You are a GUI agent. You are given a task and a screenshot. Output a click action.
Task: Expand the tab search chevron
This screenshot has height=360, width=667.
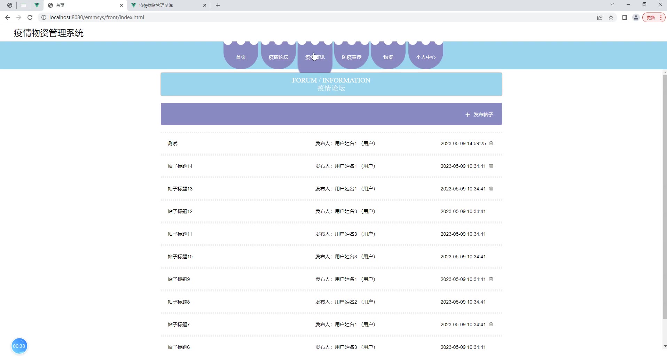click(612, 5)
